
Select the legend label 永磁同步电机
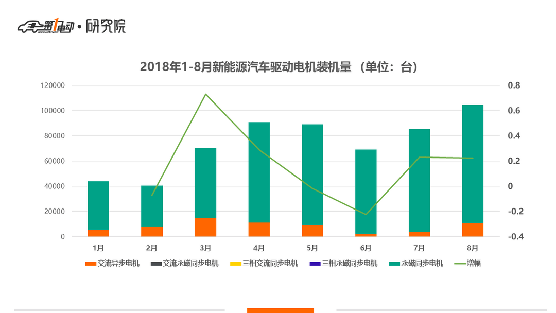tap(422, 264)
